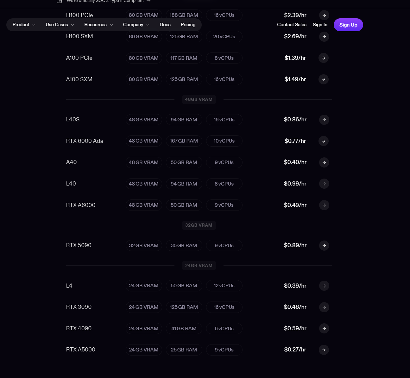Open the Pricing nav item
The height and width of the screenshot is (378, 410).
188,25
